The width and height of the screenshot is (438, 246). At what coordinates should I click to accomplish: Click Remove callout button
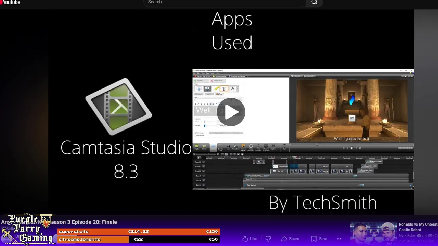[x=218, y=81]
